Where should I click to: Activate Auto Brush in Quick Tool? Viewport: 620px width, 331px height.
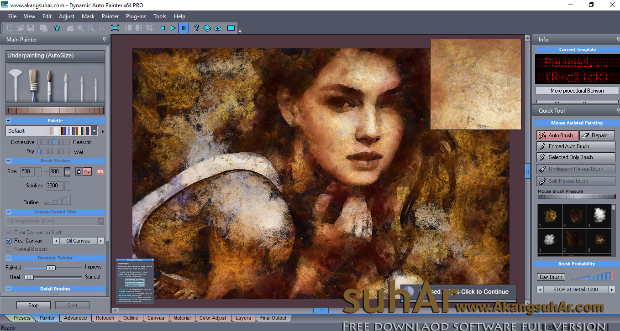tap(557, 135)
